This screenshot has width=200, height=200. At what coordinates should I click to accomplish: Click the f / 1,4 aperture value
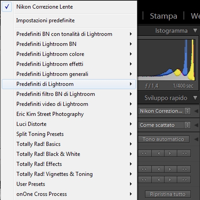[x=151, y=86]
